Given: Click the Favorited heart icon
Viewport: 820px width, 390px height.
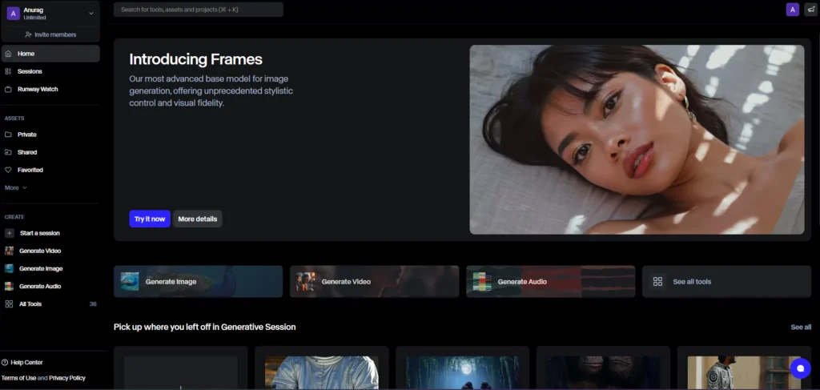Looking at the screenshot, I should click(x=8, y=170).
